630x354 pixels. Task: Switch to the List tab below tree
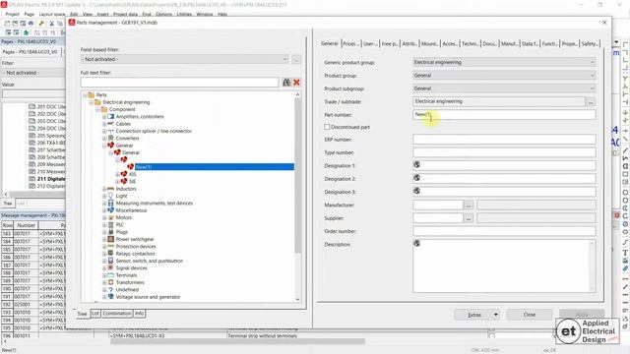[95, 313]
